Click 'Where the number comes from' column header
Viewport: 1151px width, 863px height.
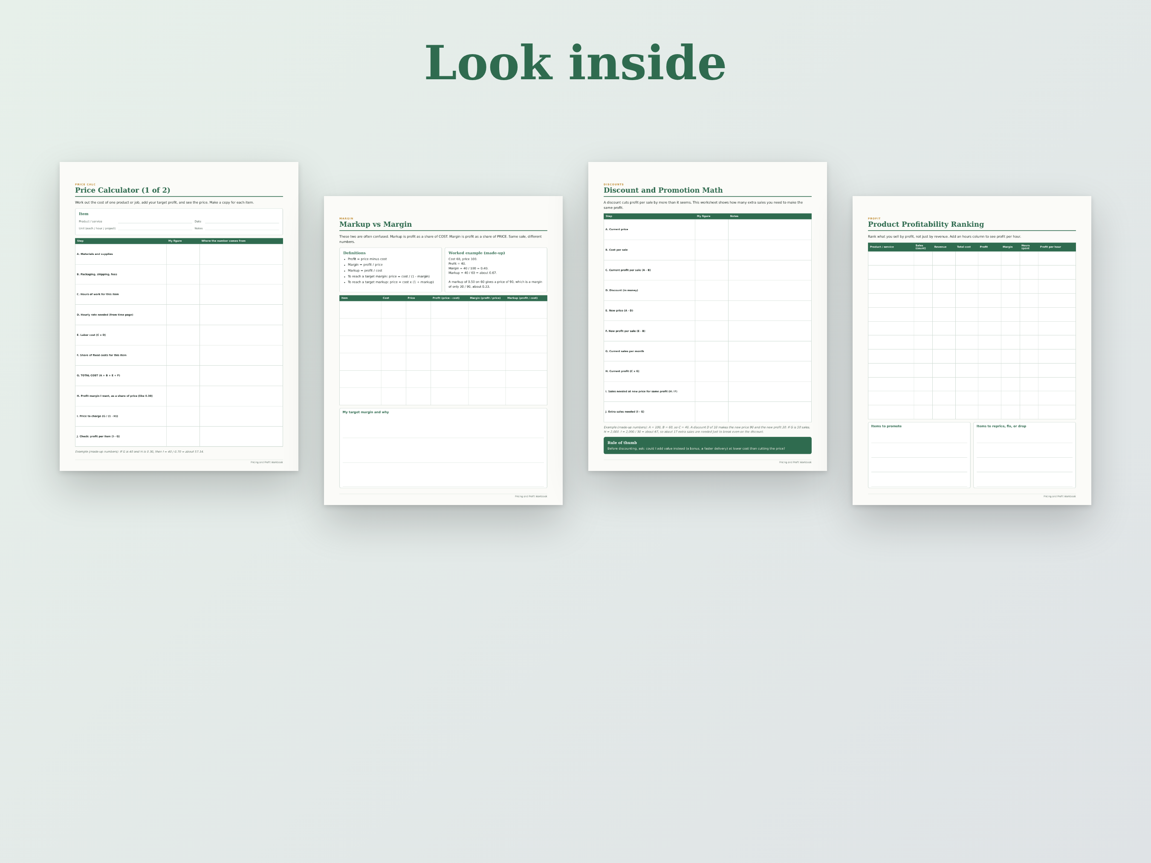click(224, 241)
